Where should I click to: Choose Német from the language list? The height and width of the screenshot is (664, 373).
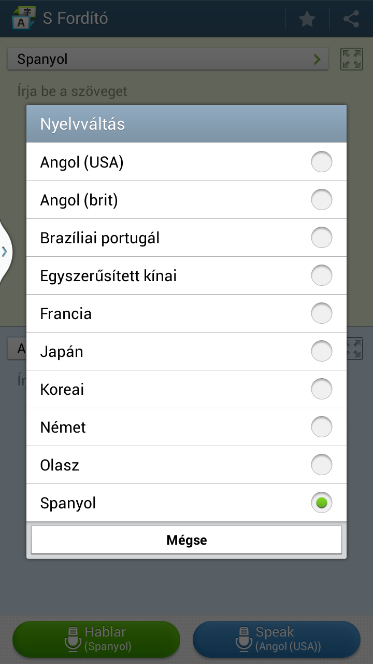(x=187, y=427)
